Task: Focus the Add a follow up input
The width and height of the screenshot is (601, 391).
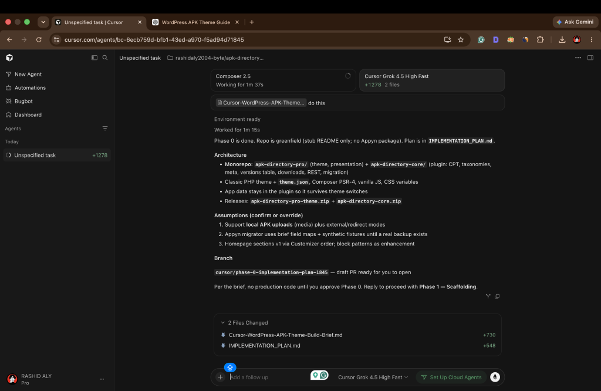Action: coord(268,377)
